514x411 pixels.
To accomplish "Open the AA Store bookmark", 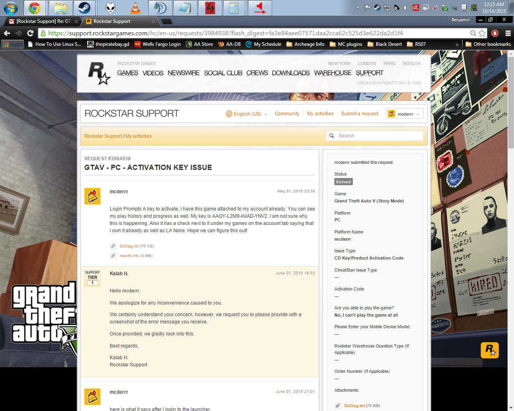I will (x=199, y=44).
